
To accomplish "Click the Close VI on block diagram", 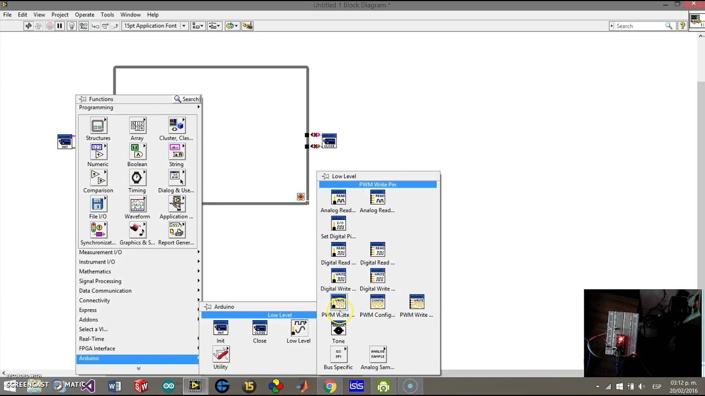I will [x=329, y=141].
